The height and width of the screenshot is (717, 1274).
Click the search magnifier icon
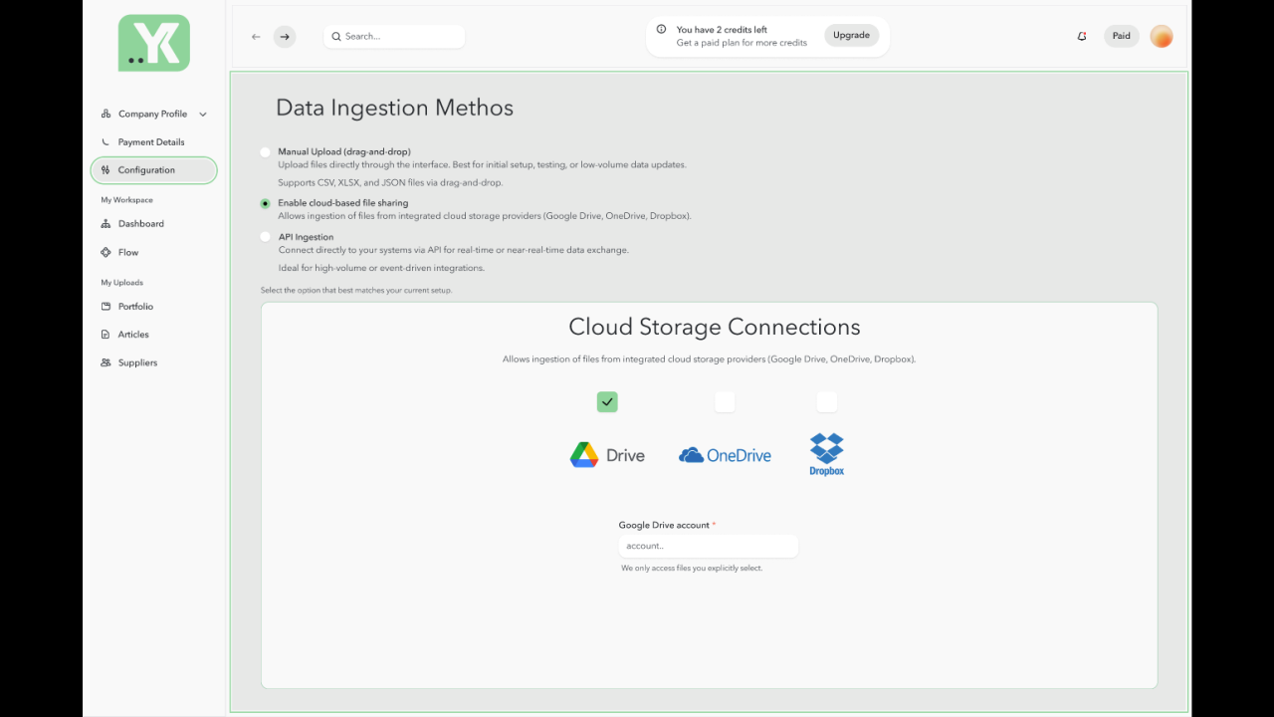(x=336, y=37)
